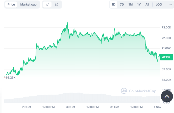The height and width of the screenshot is (113, 174).
Task: Show the All time range
Action: [147, 5]
